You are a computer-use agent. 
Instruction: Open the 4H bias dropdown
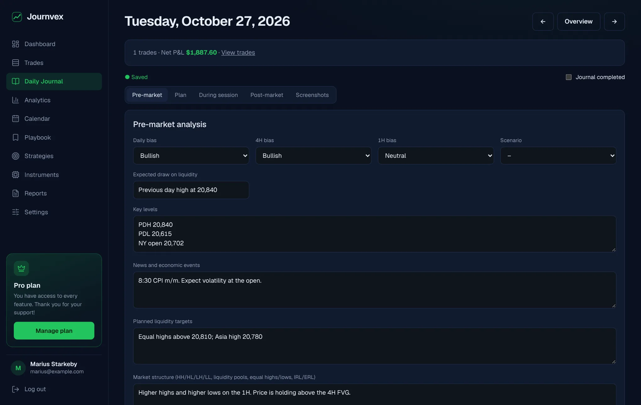pyautogui.click(x=313, y=156)
